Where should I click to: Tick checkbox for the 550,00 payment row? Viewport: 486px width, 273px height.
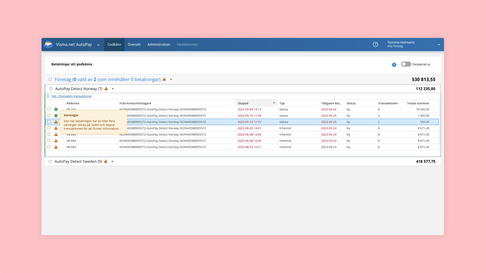(x=49, y=122)
